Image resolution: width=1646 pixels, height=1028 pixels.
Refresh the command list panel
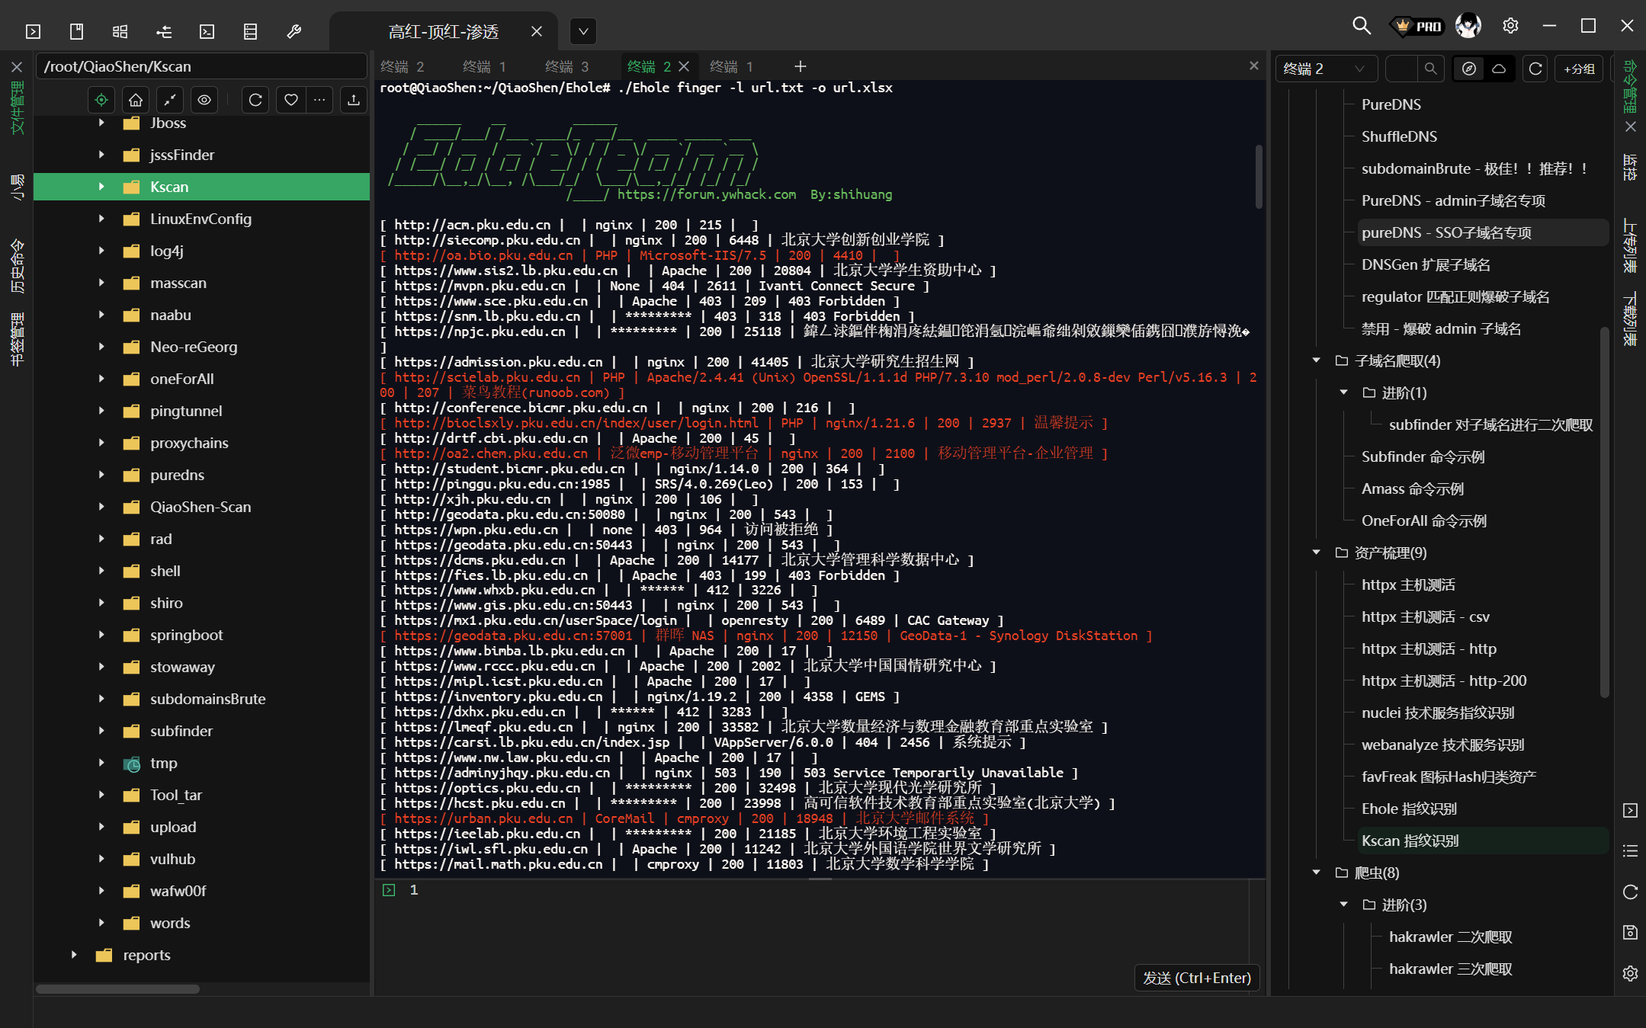[1535, 69]
